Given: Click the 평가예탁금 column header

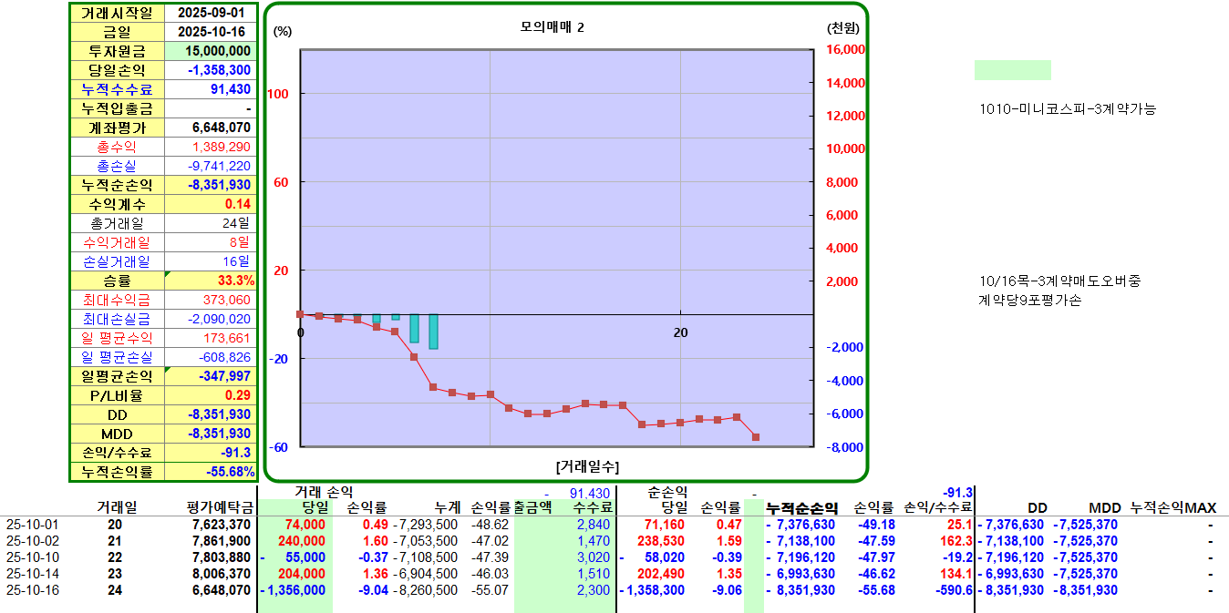Looking at the screenshot, I should 219,508.
